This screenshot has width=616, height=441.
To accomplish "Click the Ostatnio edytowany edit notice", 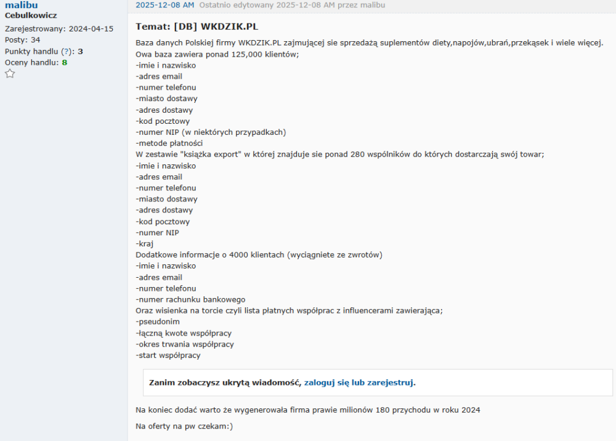I will 292,5.
